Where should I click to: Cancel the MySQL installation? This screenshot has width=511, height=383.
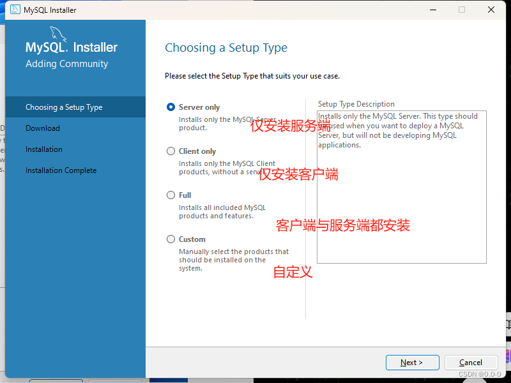tap(471, 363)
